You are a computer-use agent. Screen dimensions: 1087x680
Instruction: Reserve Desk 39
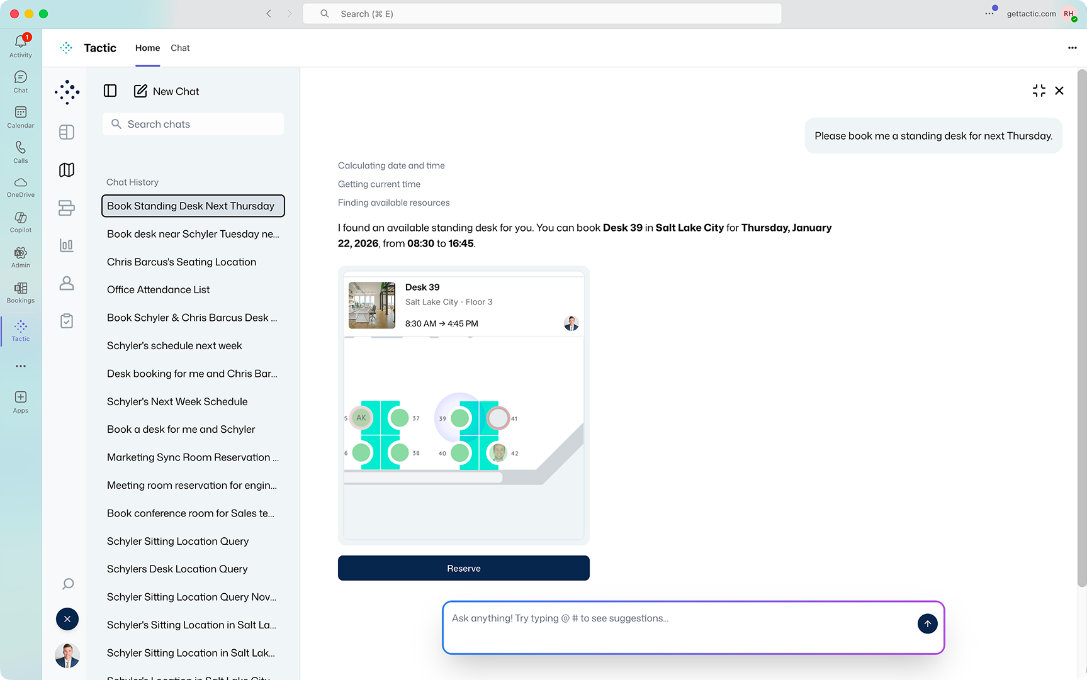coord(463,568)
